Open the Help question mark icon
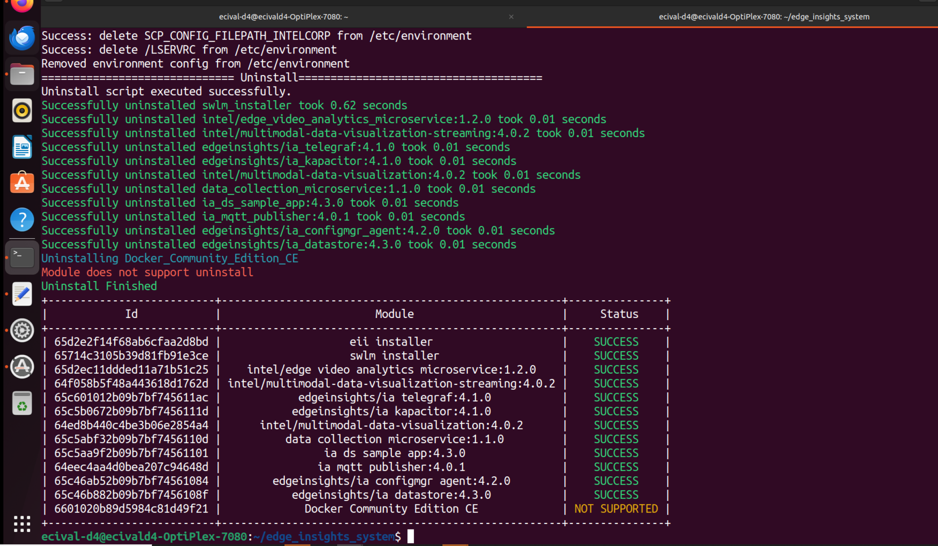This screenshot has width=938, height=546. (22, 220)
